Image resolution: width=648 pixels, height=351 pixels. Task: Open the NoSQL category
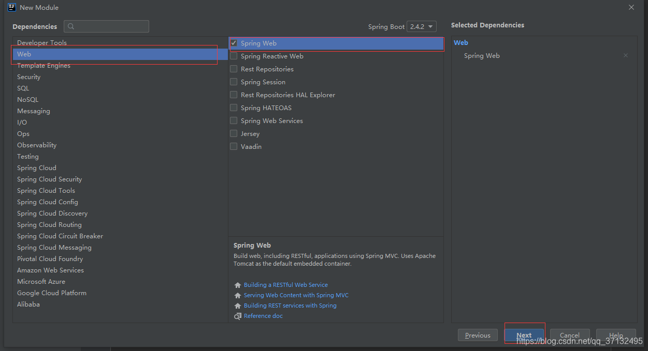click(x=120, y=100)
